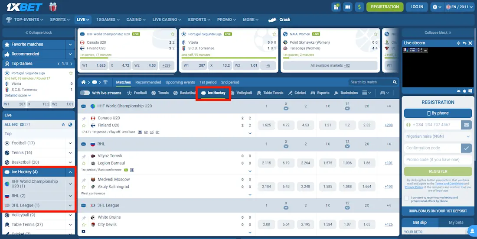This screenshot has height=239, width=477.
Task: Click the LOG IN button
Action: pos(417,6)
